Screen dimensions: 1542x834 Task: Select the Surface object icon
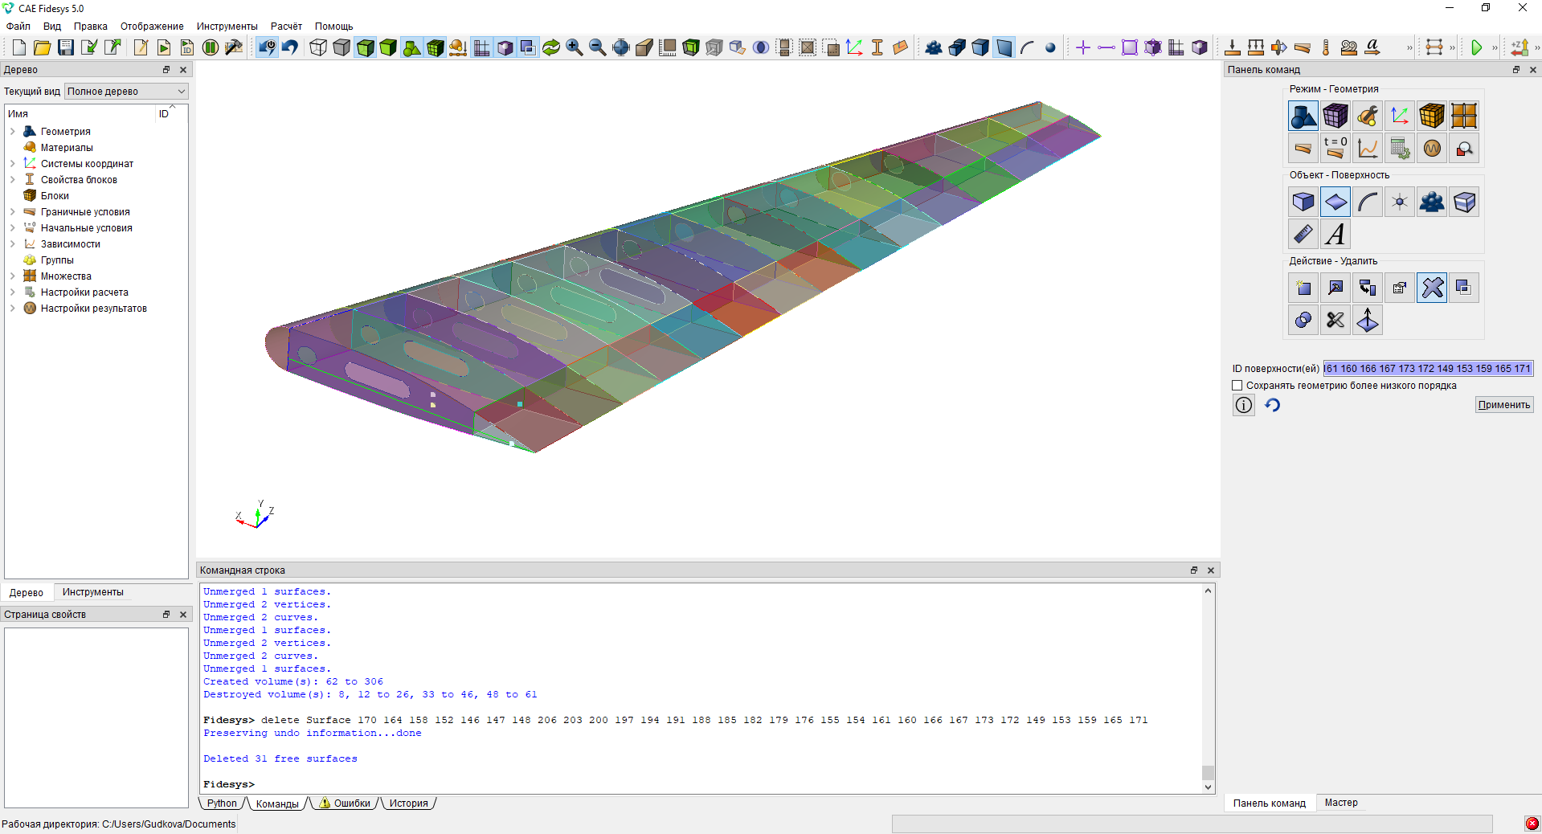click(x=1335, y=202)
